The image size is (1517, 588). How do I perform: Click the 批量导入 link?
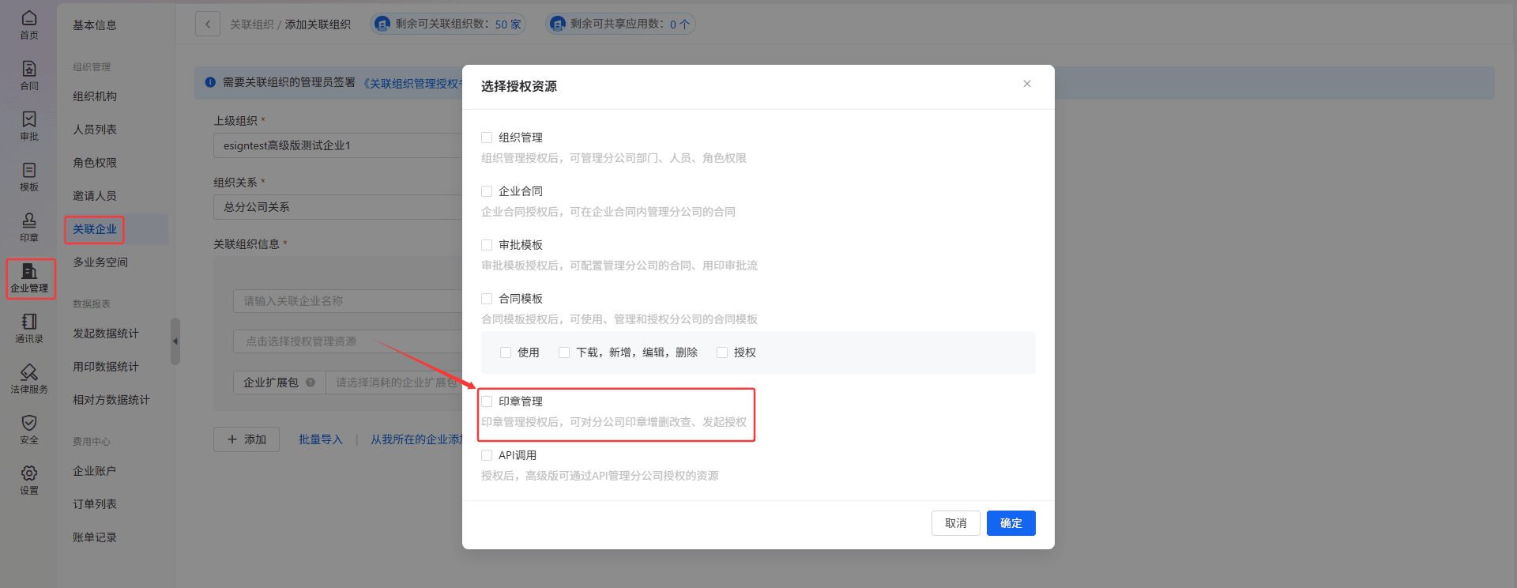[x=321, y=439]
